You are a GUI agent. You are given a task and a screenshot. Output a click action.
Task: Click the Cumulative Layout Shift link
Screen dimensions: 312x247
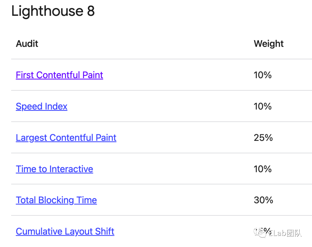(65, 231)
